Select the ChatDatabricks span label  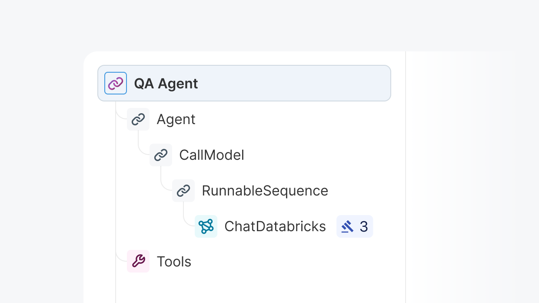pos(275,226)
